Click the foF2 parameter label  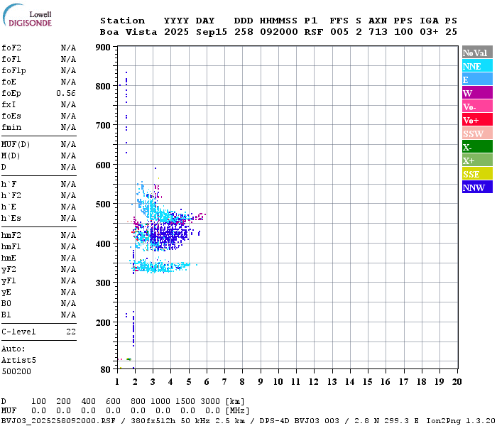pyautogui.click(x=11, y=48)
